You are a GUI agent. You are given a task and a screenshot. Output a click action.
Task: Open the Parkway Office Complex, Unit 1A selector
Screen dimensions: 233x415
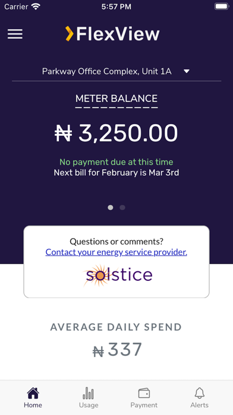click(x=116, y=72)
